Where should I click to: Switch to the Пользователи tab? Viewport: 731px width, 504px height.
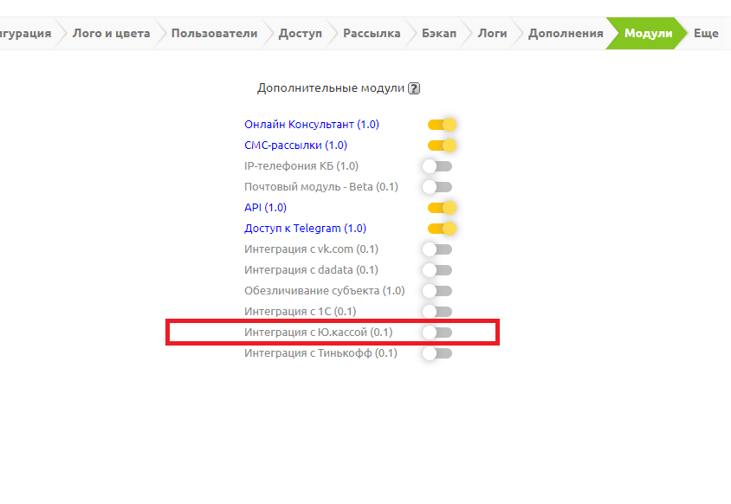point(214,34)
